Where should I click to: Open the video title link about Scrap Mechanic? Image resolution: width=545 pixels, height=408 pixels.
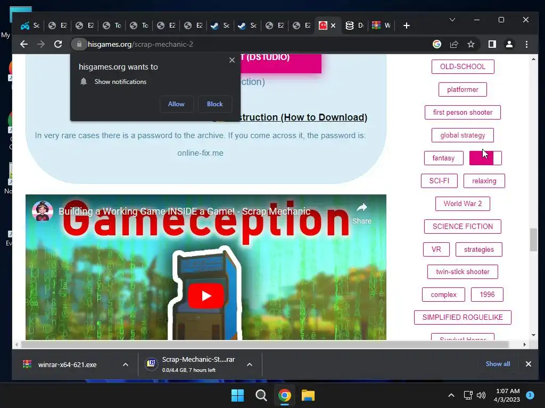coord(184,211)
